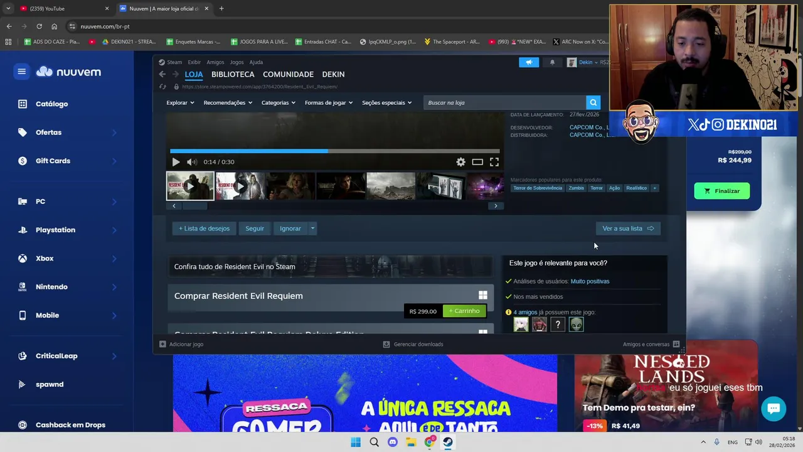
Task: Open Windows taskbar search
Action: click(374, 442)
